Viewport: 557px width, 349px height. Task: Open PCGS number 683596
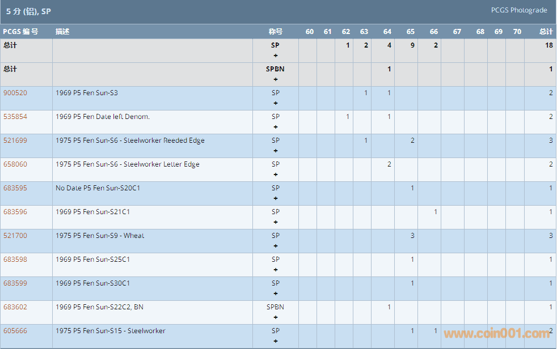15,212
